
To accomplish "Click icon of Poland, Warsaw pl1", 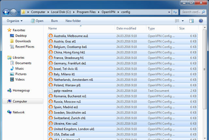I will (x=51, y=85).
